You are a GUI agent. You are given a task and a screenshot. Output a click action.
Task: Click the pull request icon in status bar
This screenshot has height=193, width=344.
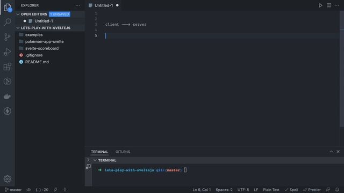coord(56,190)
